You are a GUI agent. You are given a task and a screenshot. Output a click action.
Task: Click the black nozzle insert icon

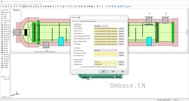[x=41, y=7]
